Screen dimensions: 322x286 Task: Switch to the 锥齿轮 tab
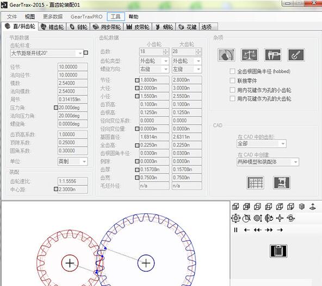pyautogui.click(x=52, y=27)
